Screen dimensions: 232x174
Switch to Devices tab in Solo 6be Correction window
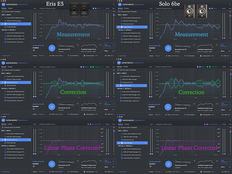point(119,67)
